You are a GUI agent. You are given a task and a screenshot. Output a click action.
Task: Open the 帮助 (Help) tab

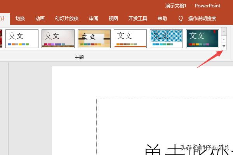pyautogui.click(x=162, y=19)
